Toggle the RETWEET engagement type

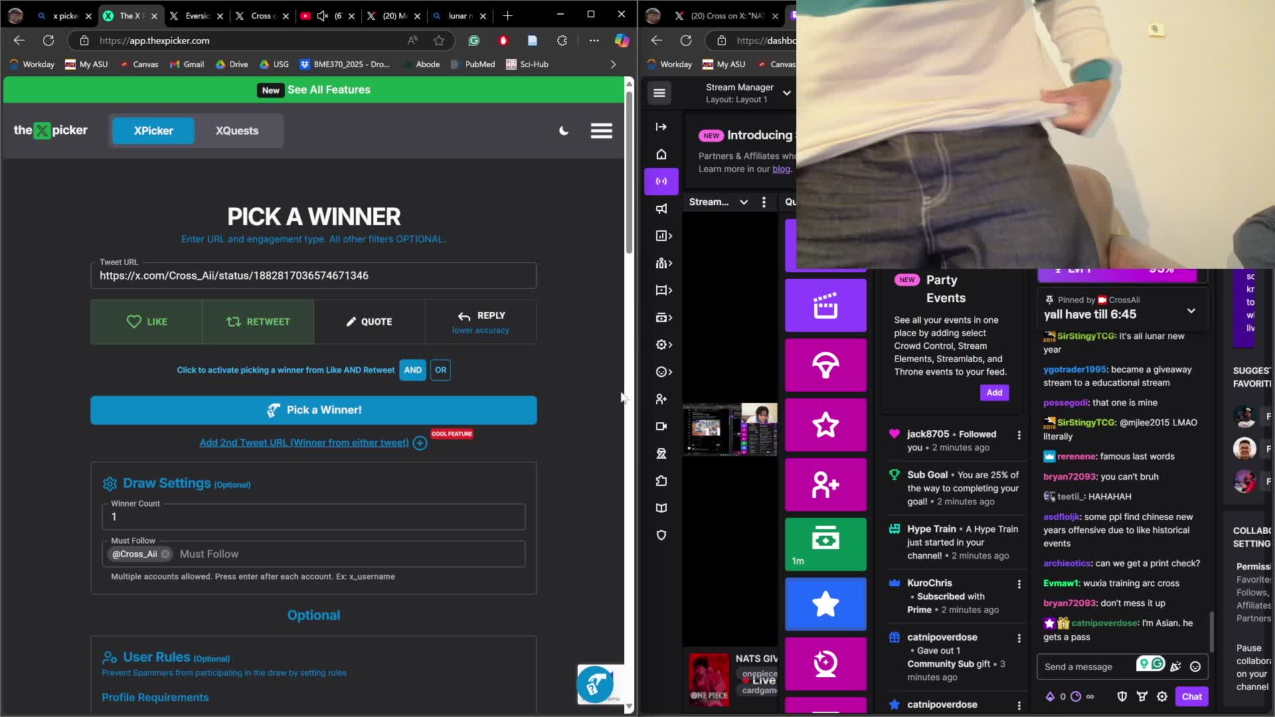click(x=258, y=322)
